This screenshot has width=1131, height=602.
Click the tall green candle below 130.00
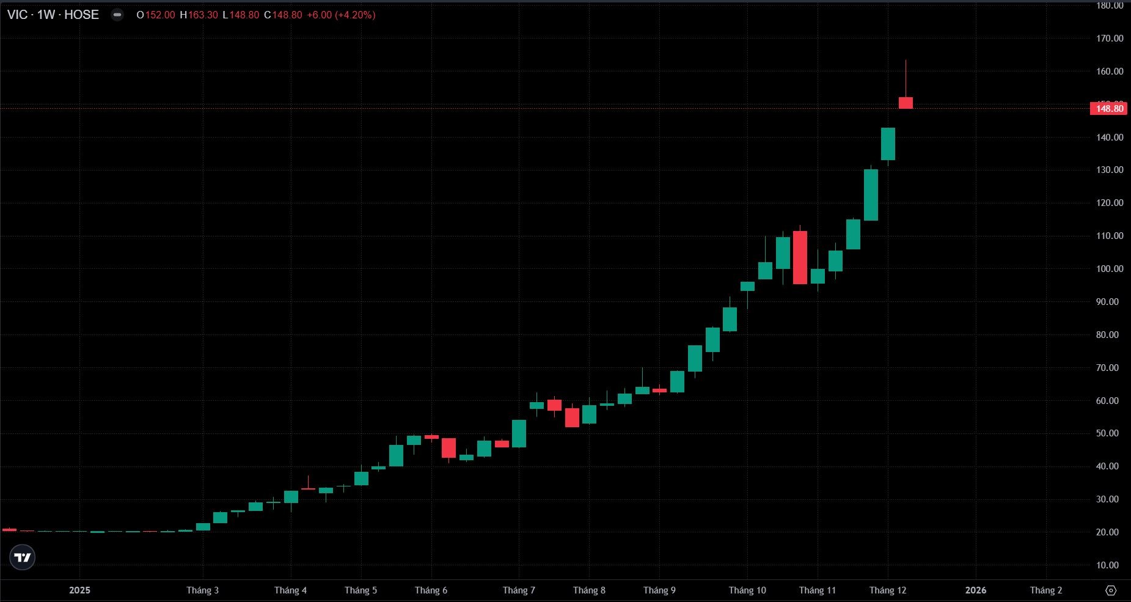pyautogui.click(x=871, y=195)
